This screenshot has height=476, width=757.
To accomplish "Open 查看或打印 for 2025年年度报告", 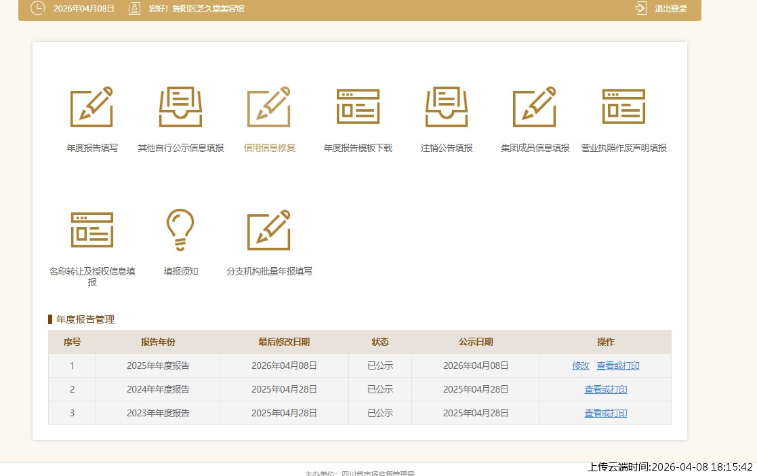I will click(x=618, y=365).
